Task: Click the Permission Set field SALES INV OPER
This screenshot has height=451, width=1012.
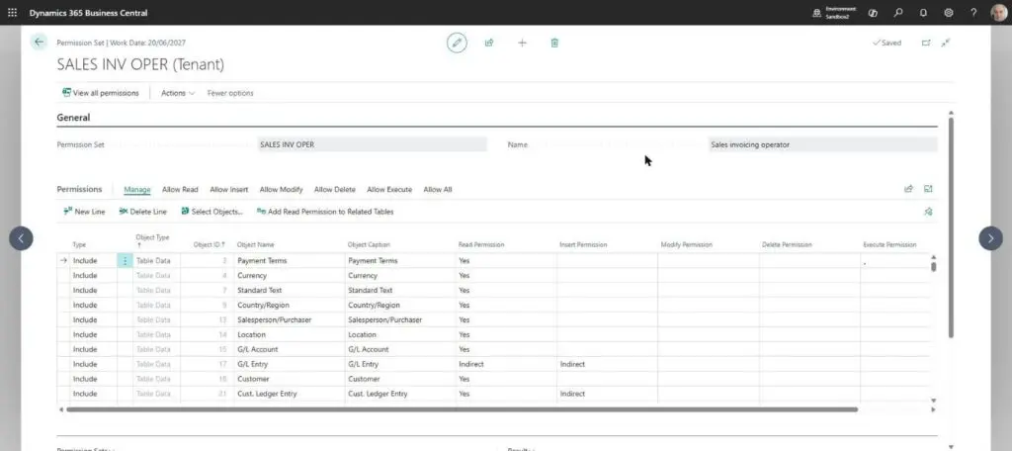Action: coord(372,144)
